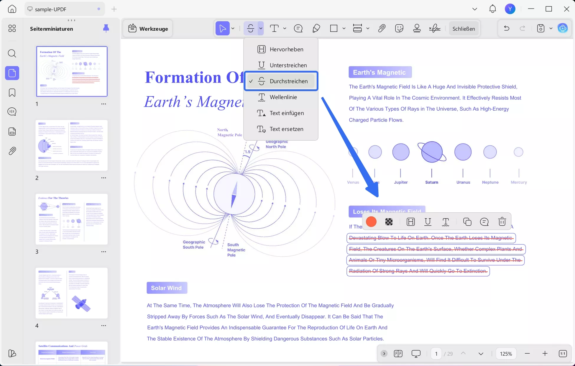The width and height of the screenshot is (575, 366).
Task: Copy strikethrough text via copy icon
Action: point(467,221)
